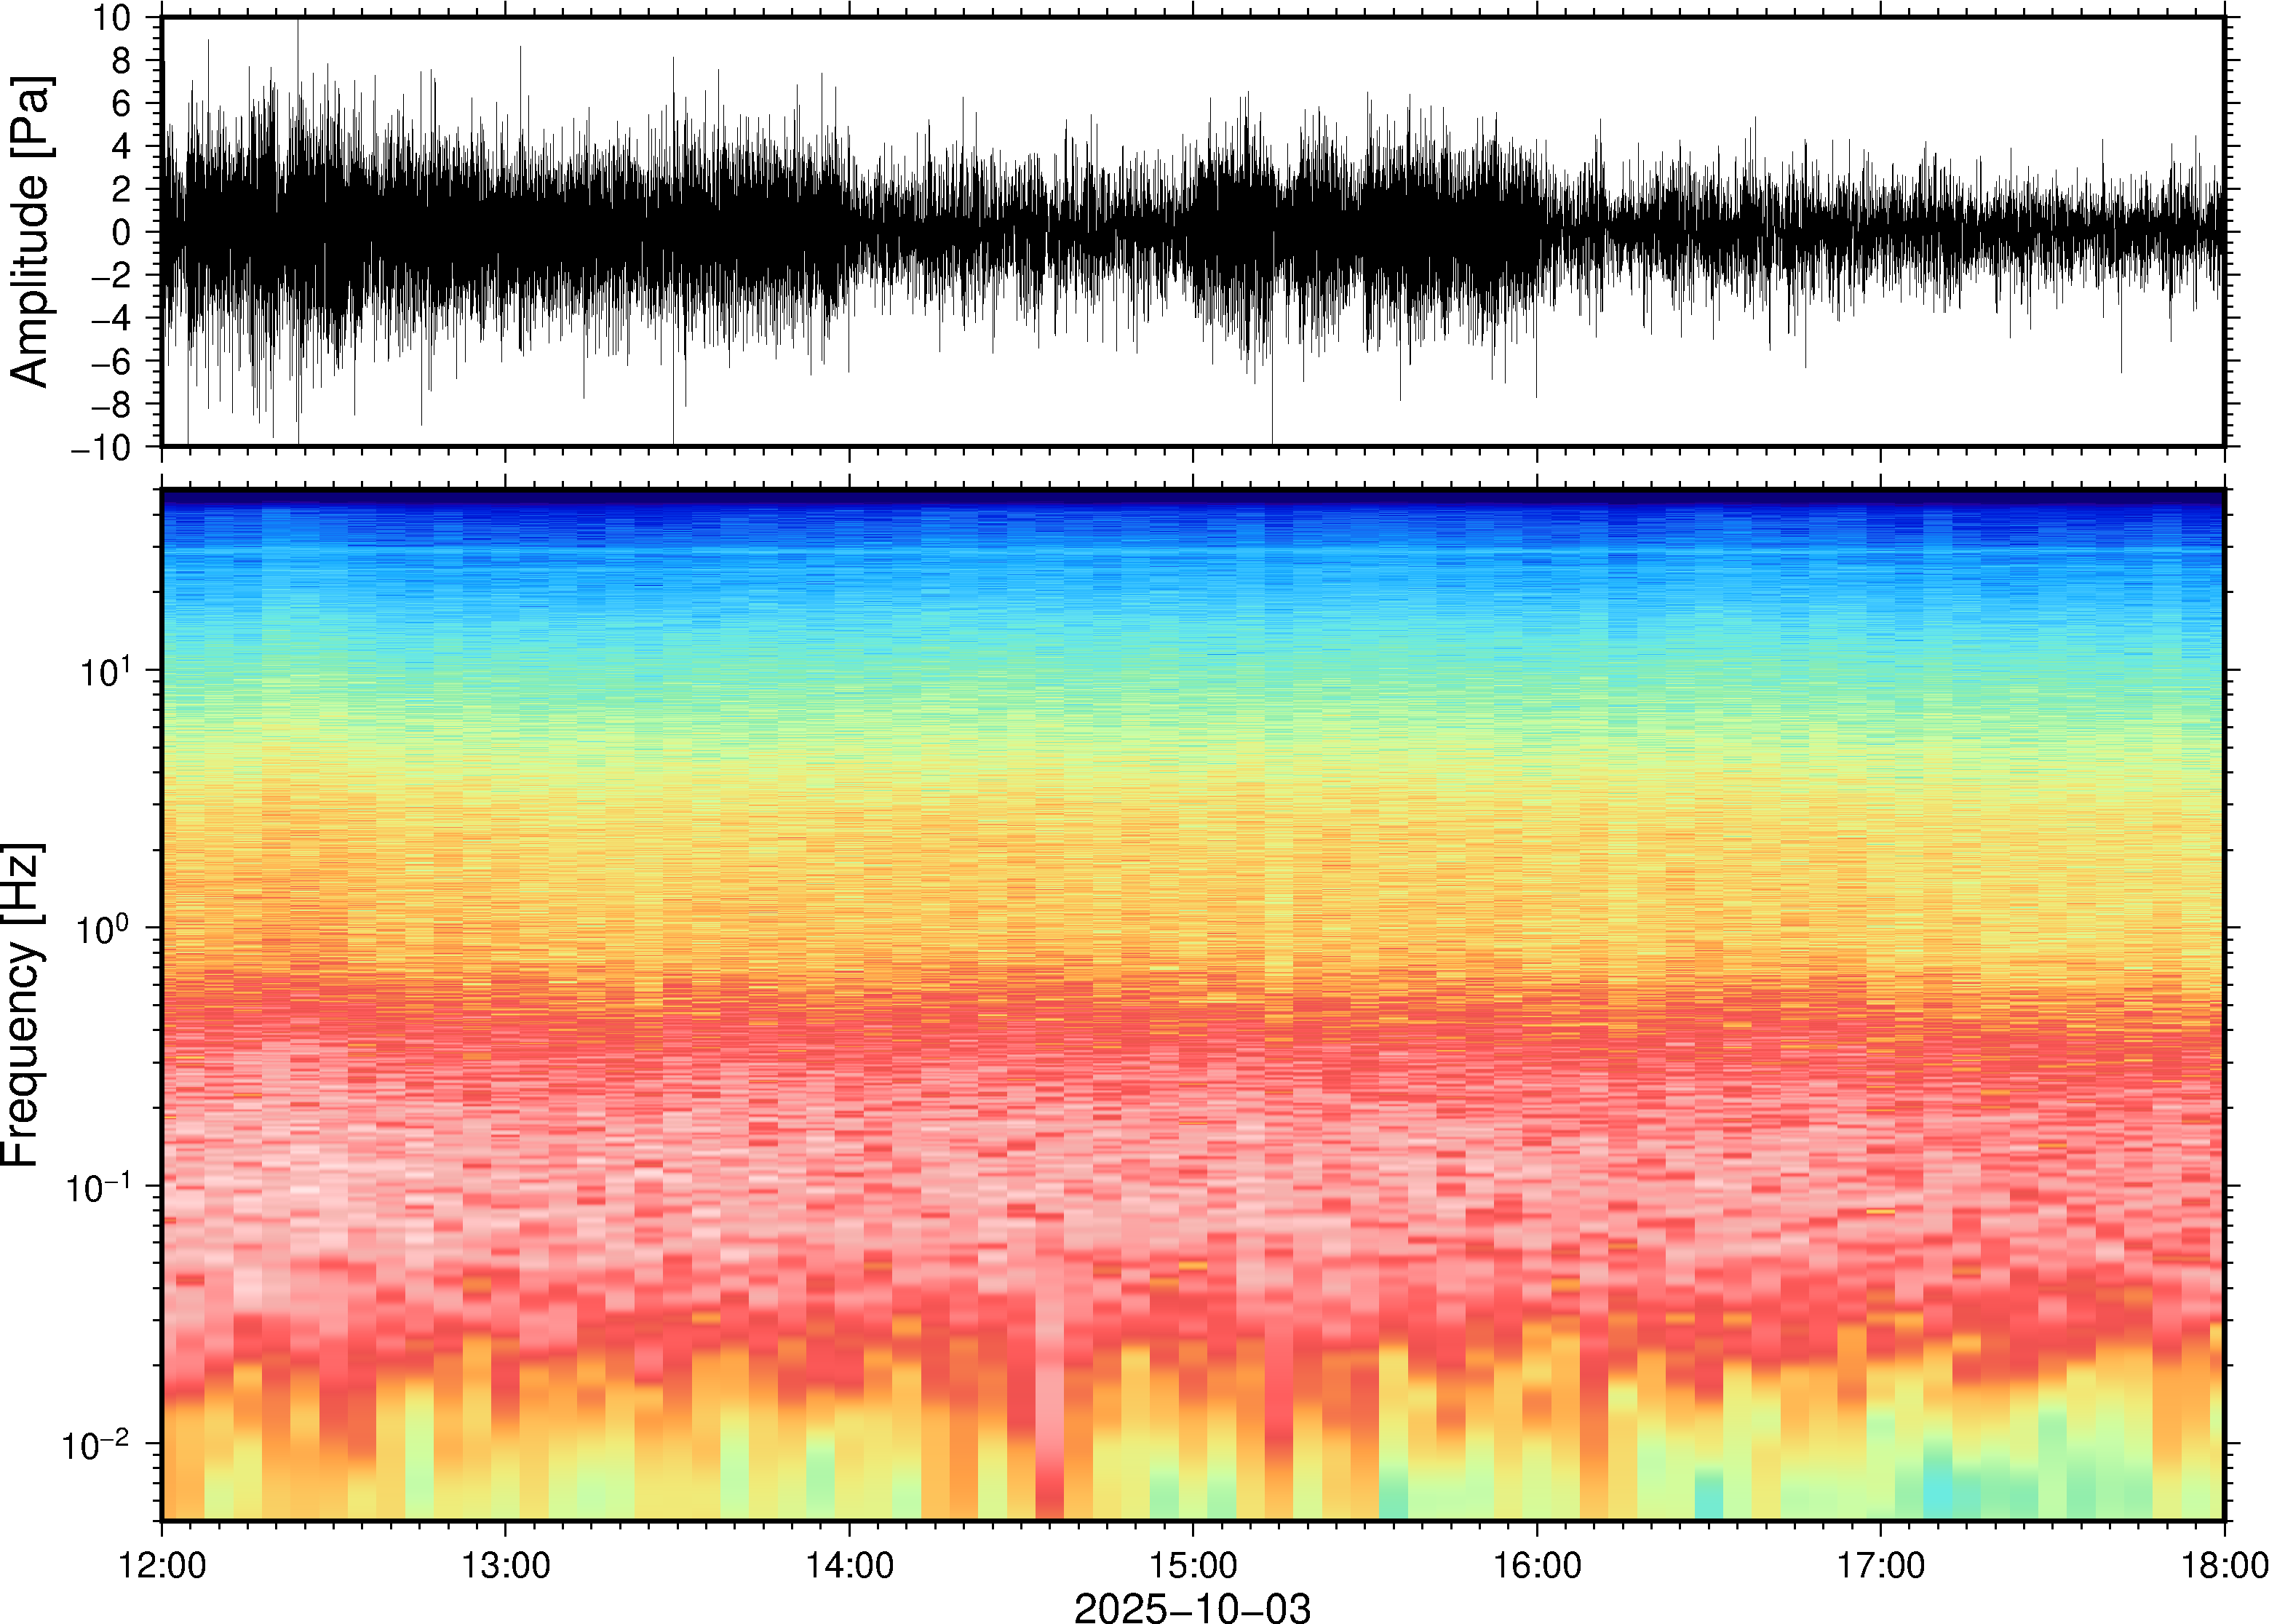Click the 10⁻¹ frequency tick label

pos(98,1186)
